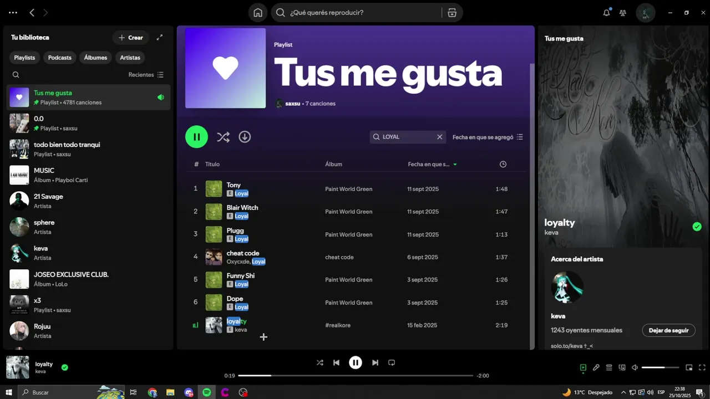
Task: Open Connect to a device icon
Action: click(622, 367)
